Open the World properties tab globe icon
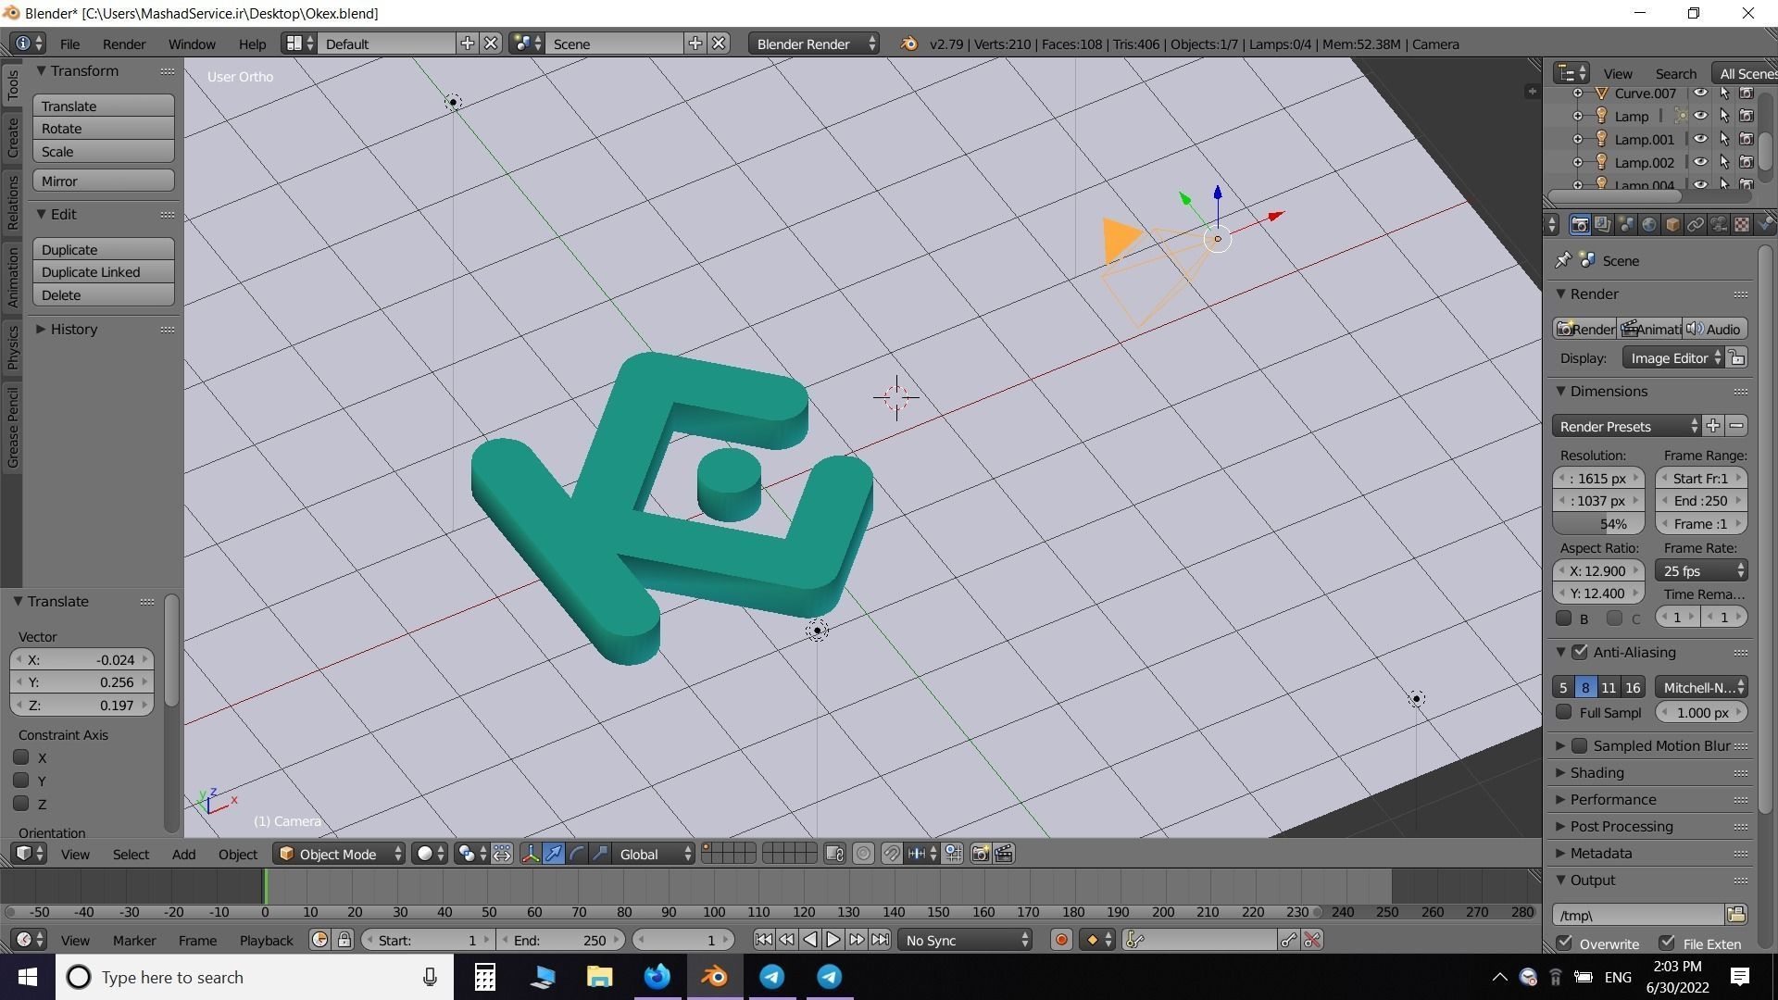The image size is (1778, 1000). (x=1649, y=225)
